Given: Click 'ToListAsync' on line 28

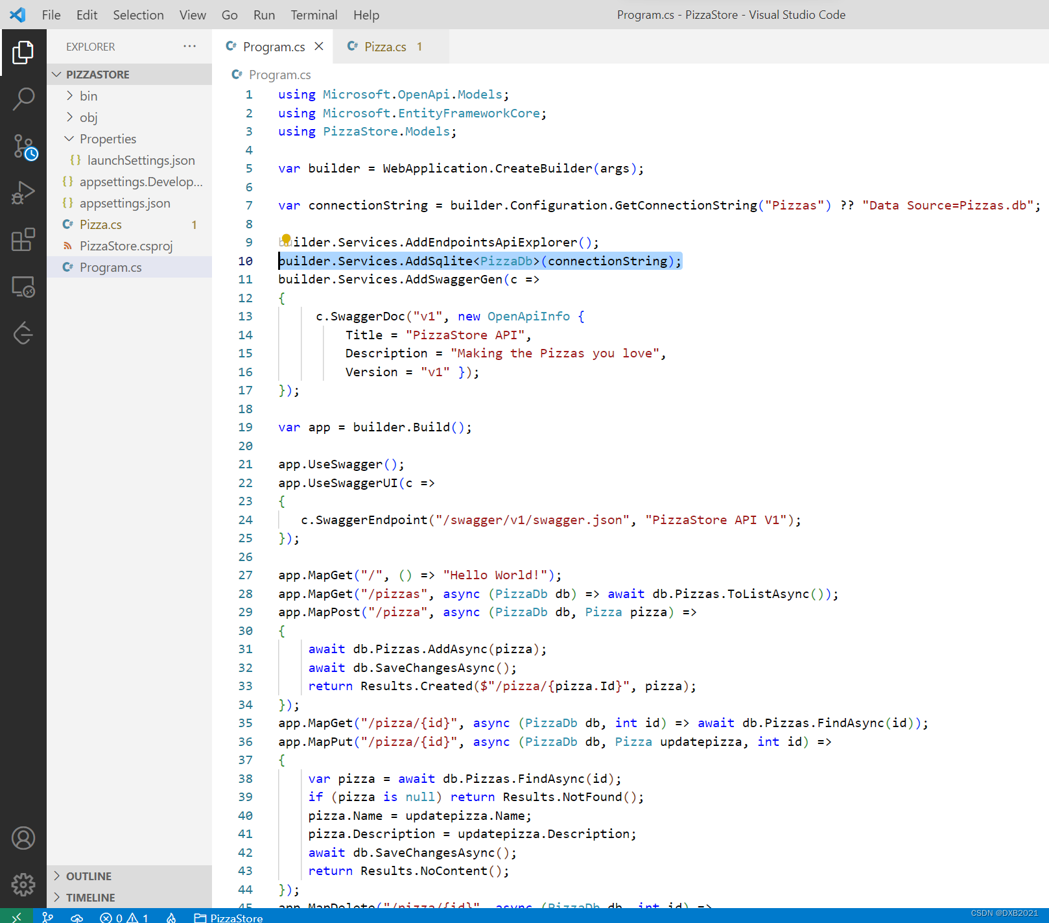Looking at the screenshot, I should pyautogui.click(x=768, y=594).
